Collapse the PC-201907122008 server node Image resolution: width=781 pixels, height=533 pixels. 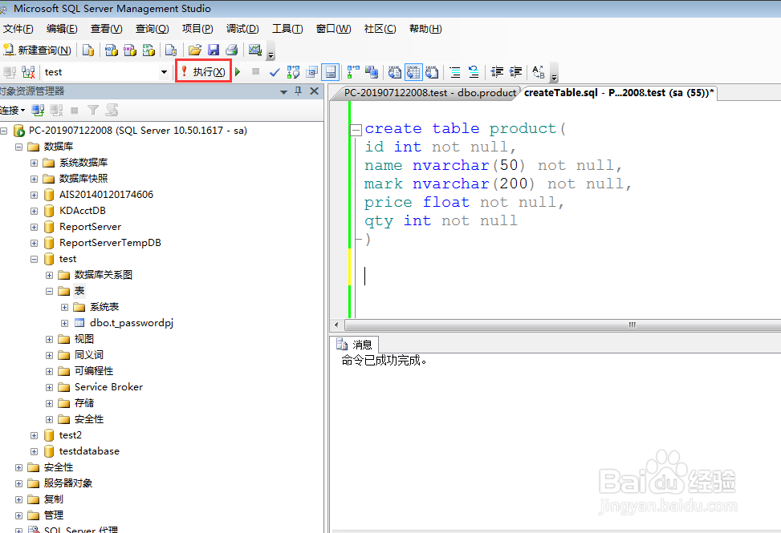coord(4,131)
